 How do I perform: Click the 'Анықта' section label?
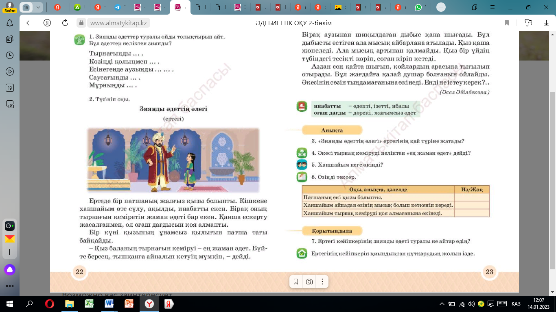(x=332, y=130)
